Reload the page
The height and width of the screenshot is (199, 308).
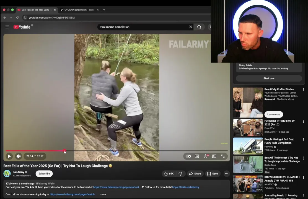pyautogui.click(x=17, y=17)
